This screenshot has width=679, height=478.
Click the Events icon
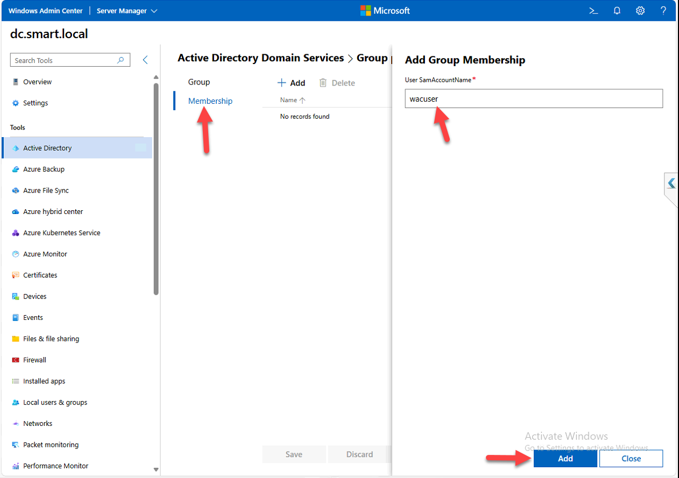click(x=15, y=318)
